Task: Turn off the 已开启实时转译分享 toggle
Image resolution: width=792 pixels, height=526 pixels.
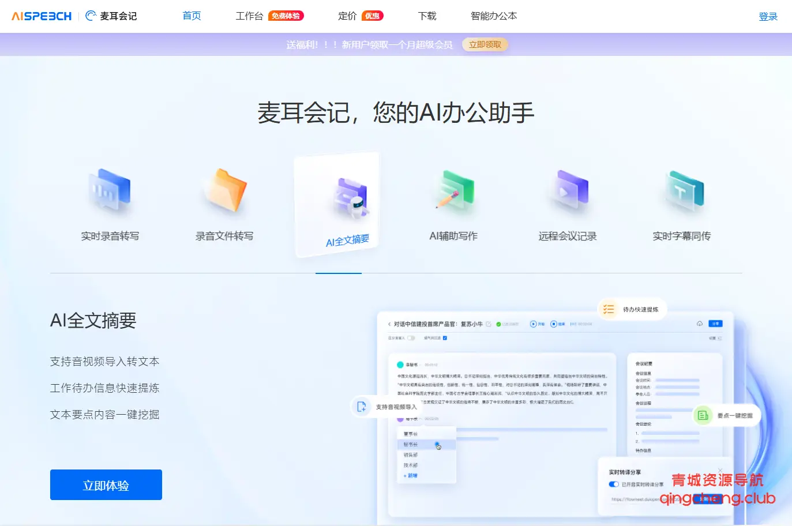Action: [x=613, y=484]
